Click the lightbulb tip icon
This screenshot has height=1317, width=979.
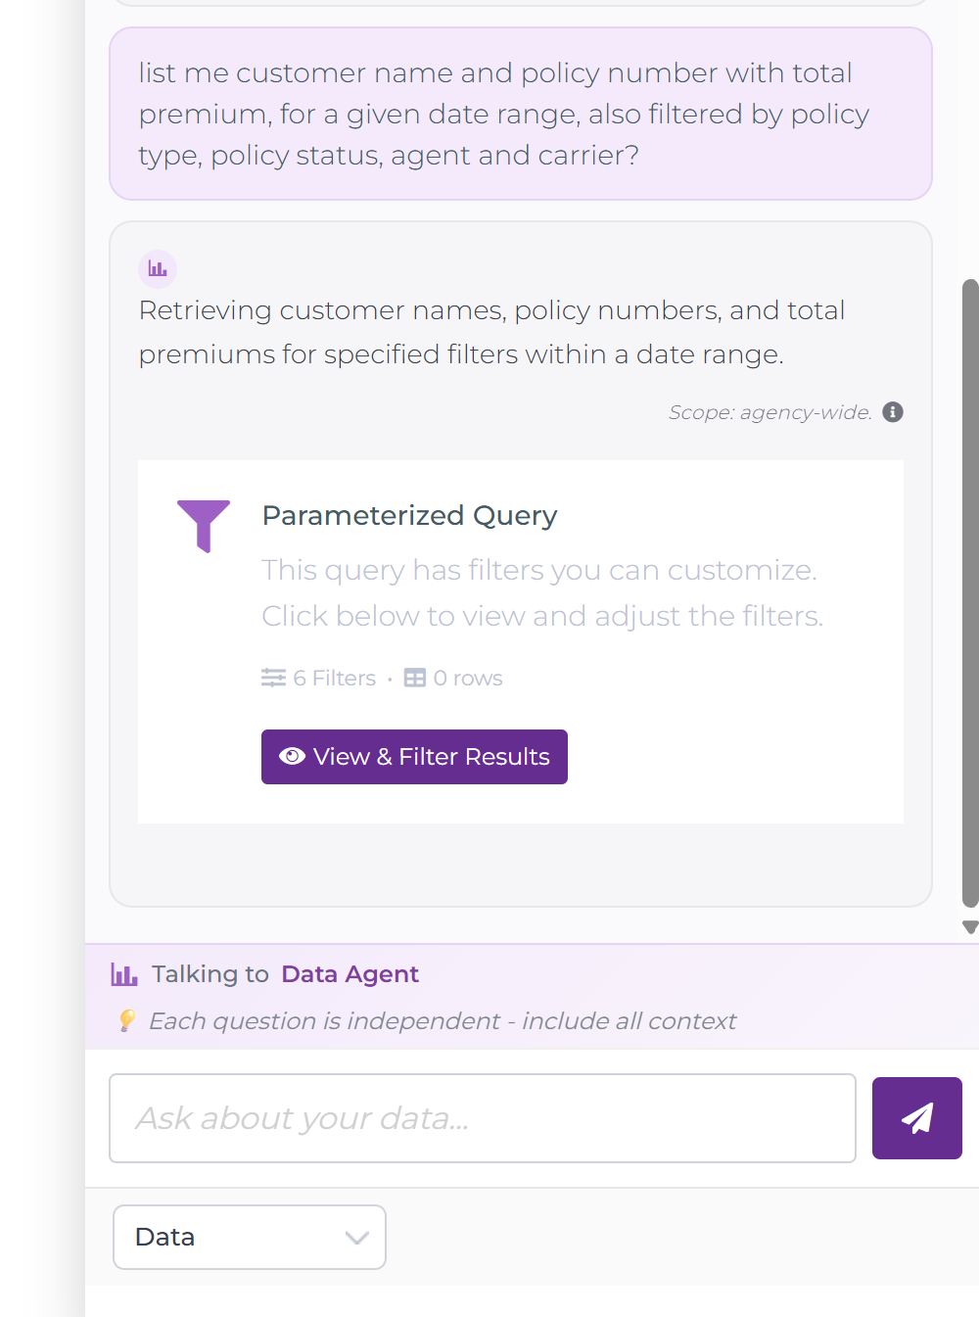coord(126,1020)
